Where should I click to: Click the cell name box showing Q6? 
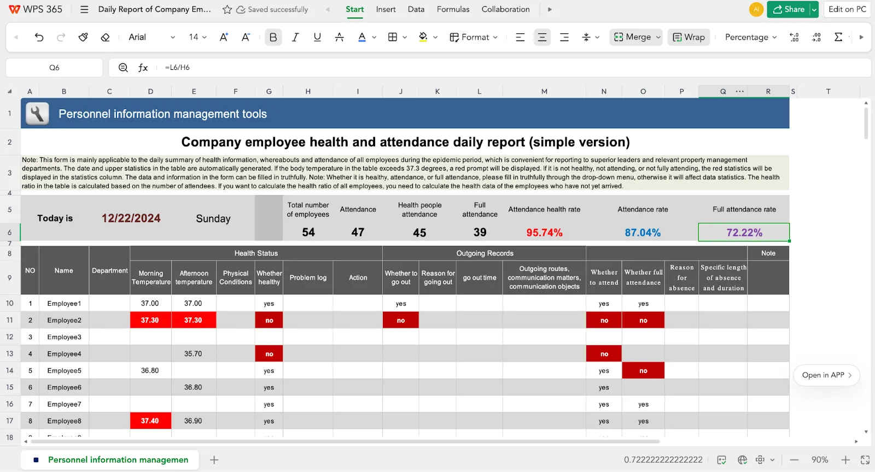coord(54,68)
